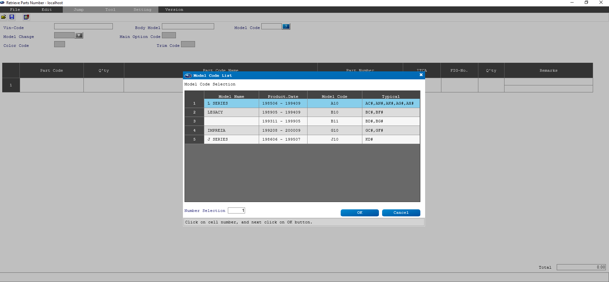Click the Remarks column header
Viewport: 609px width, 282px height.
[x=548, y=70]
